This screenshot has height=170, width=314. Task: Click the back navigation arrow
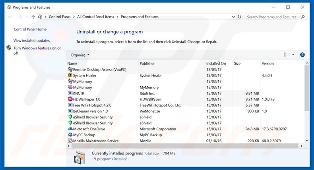[10, 17]
